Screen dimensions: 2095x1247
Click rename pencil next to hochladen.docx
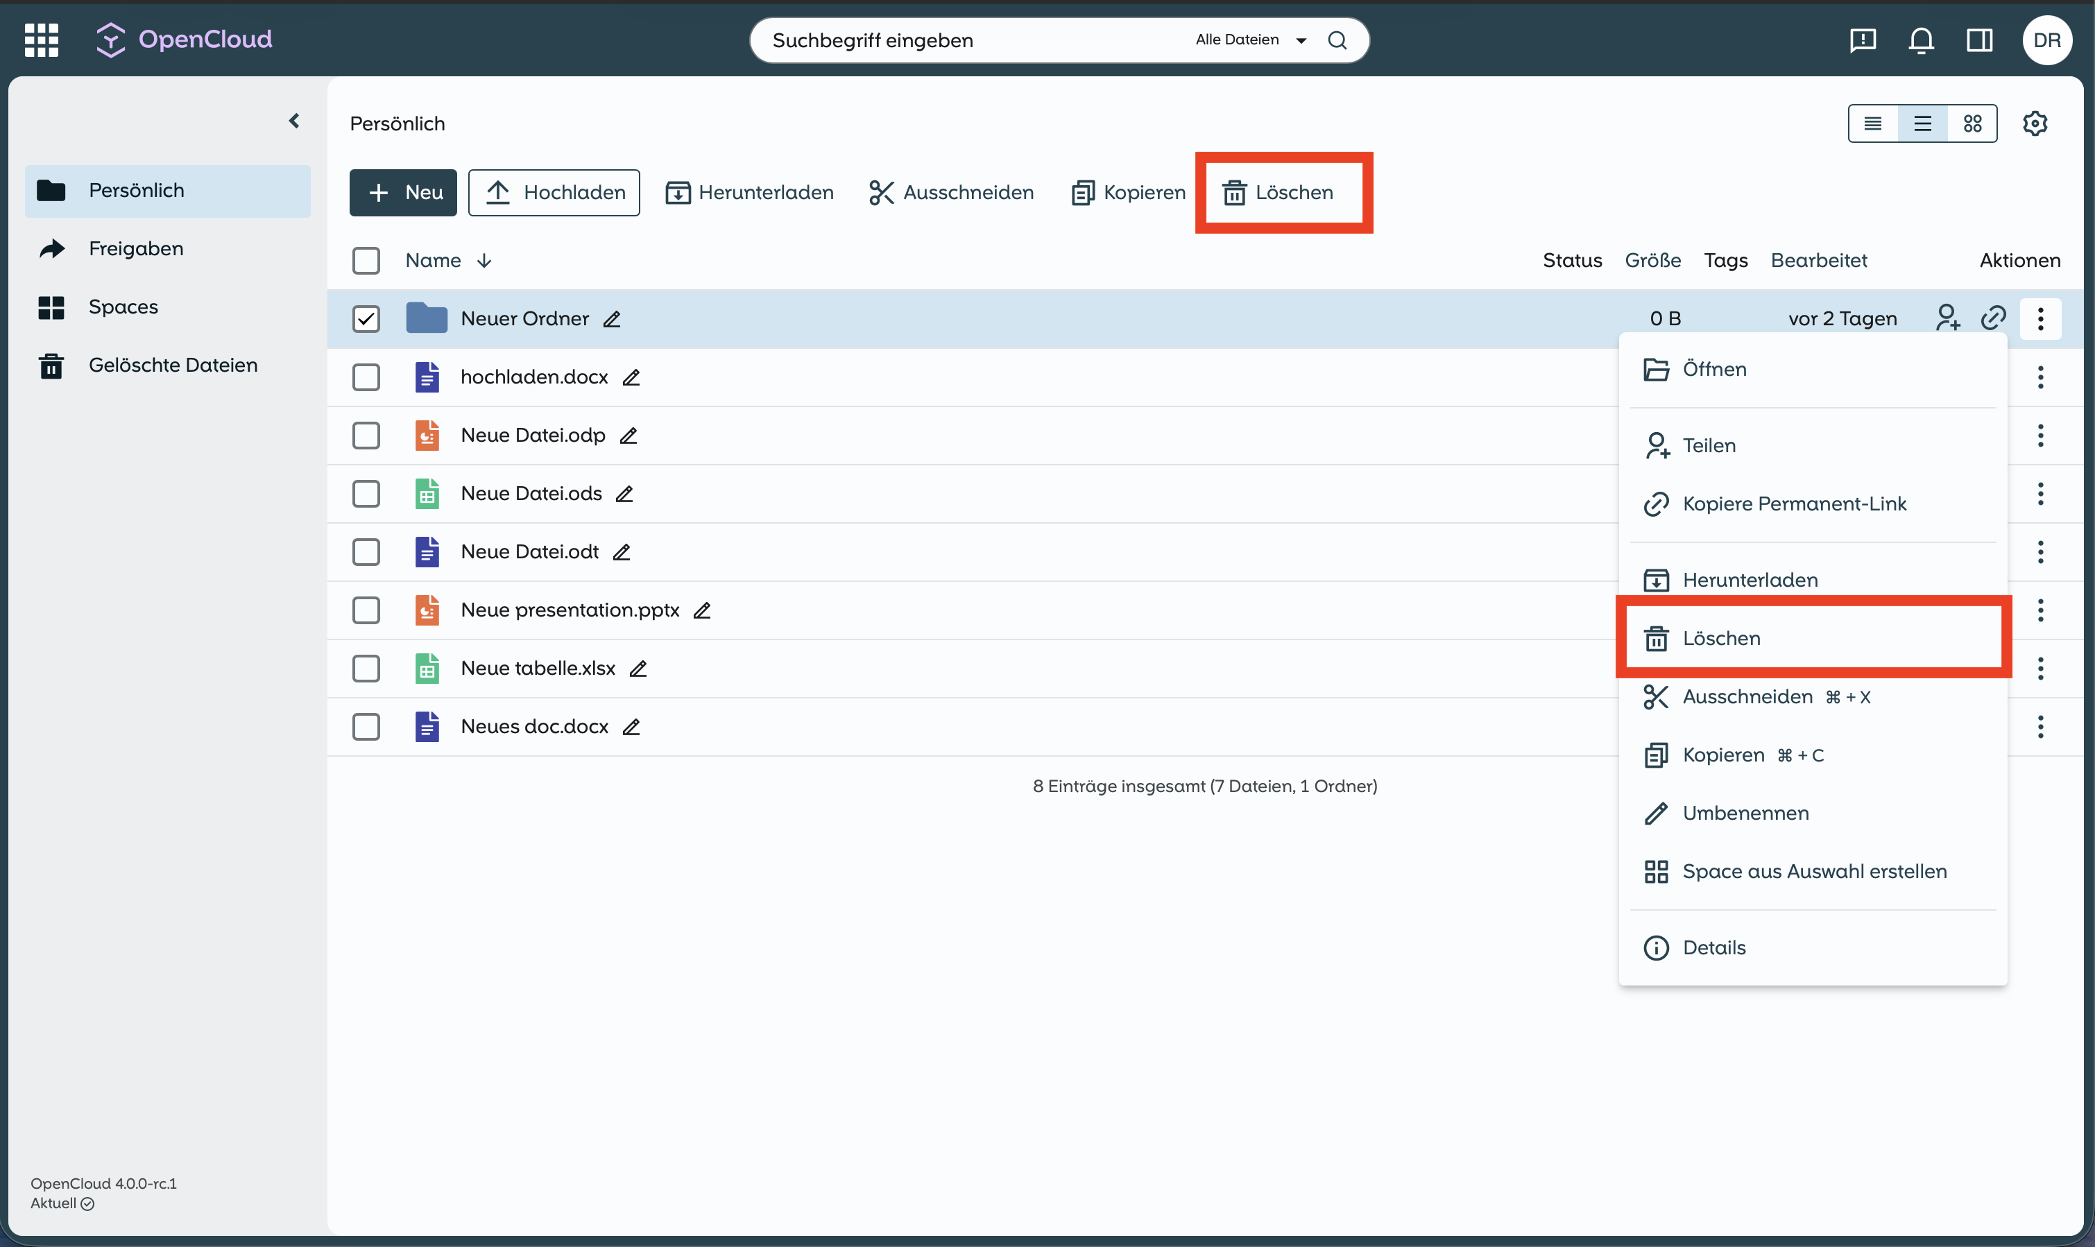point(631,377)
